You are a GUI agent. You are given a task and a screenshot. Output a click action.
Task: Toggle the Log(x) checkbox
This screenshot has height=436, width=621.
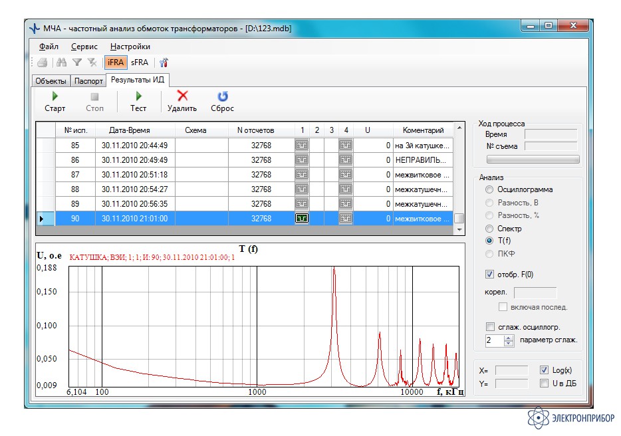(544, 370)
